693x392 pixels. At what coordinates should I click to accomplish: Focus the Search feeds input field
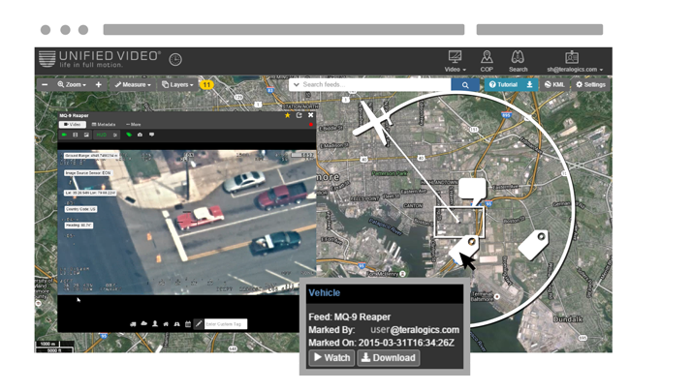pyautogui.click(x=376, y=84)
